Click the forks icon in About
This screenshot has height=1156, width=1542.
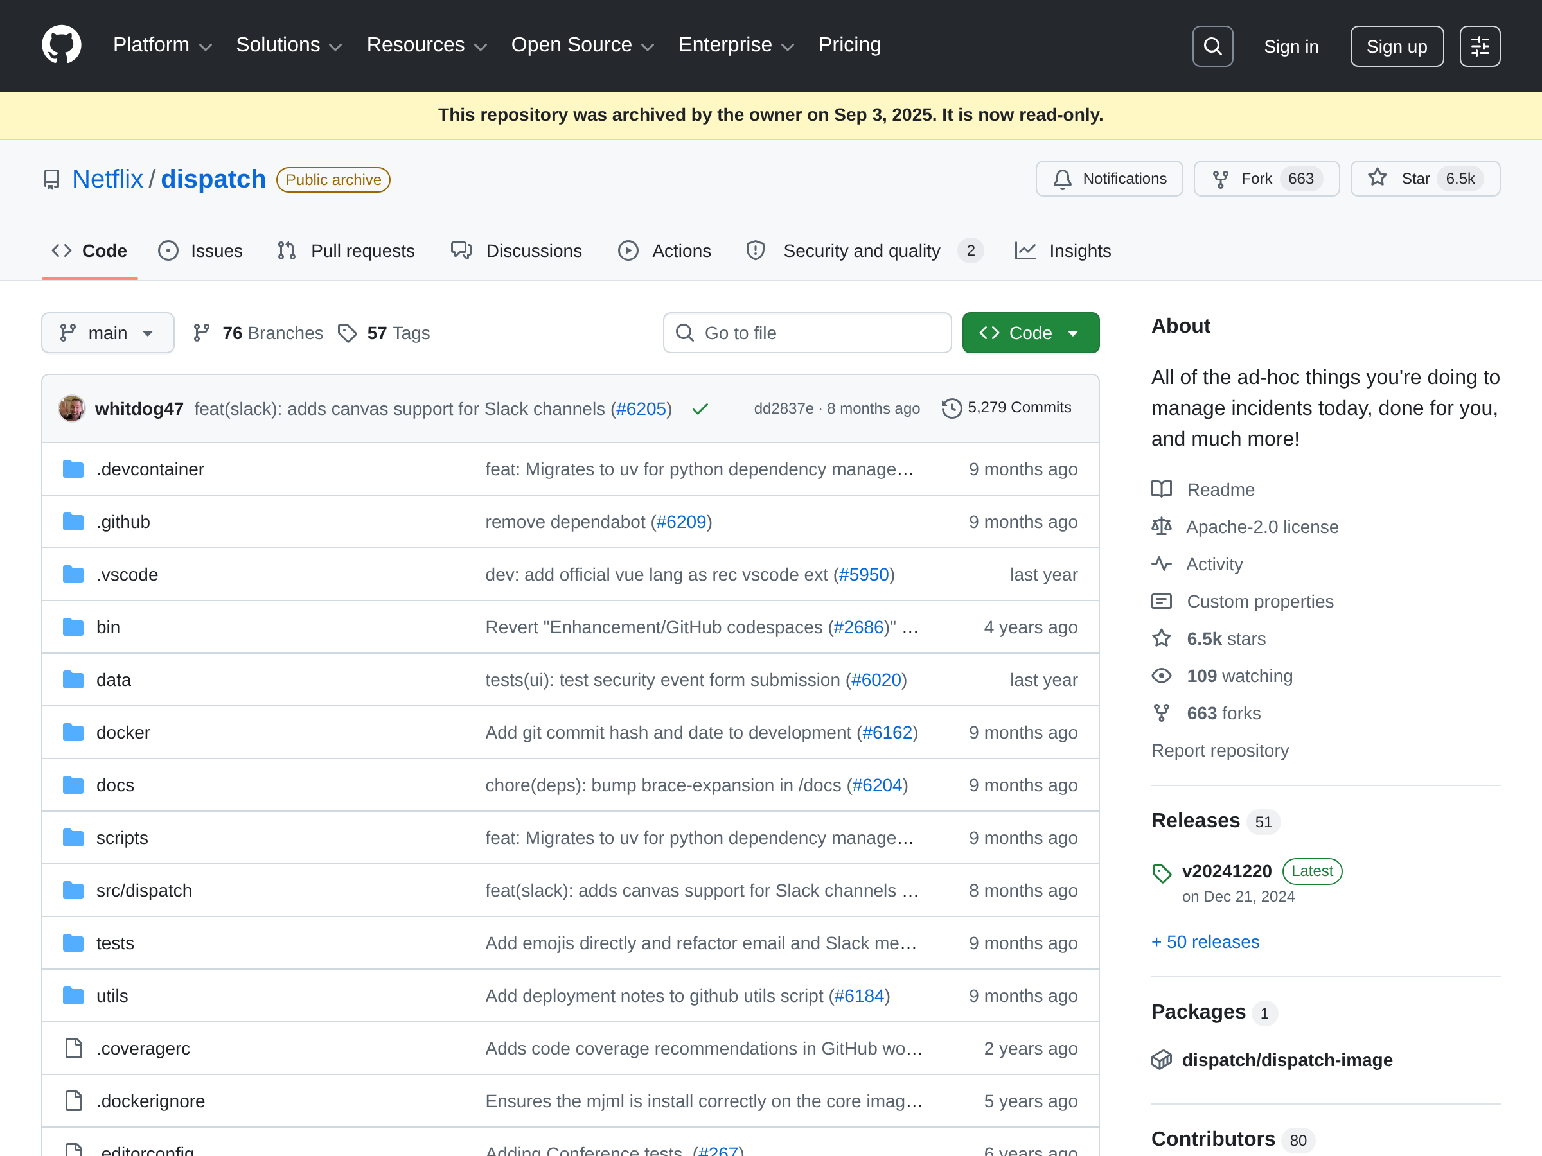coord(1162,713)
